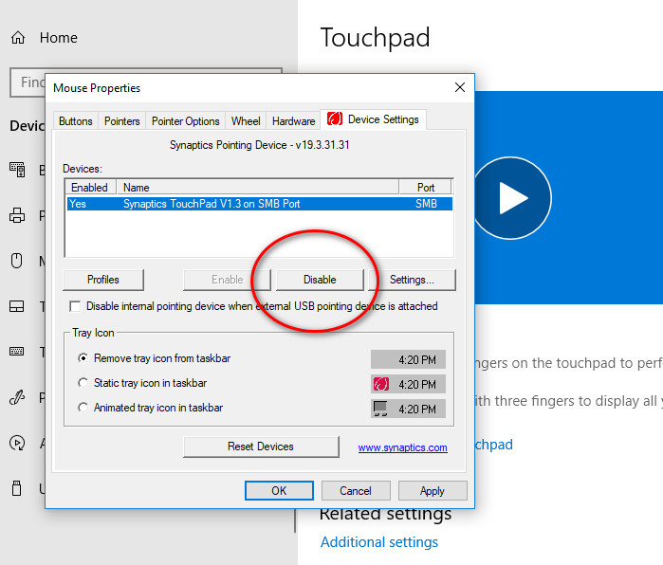
Task: Focus the Find a setting search box
Action: [146, 82]
